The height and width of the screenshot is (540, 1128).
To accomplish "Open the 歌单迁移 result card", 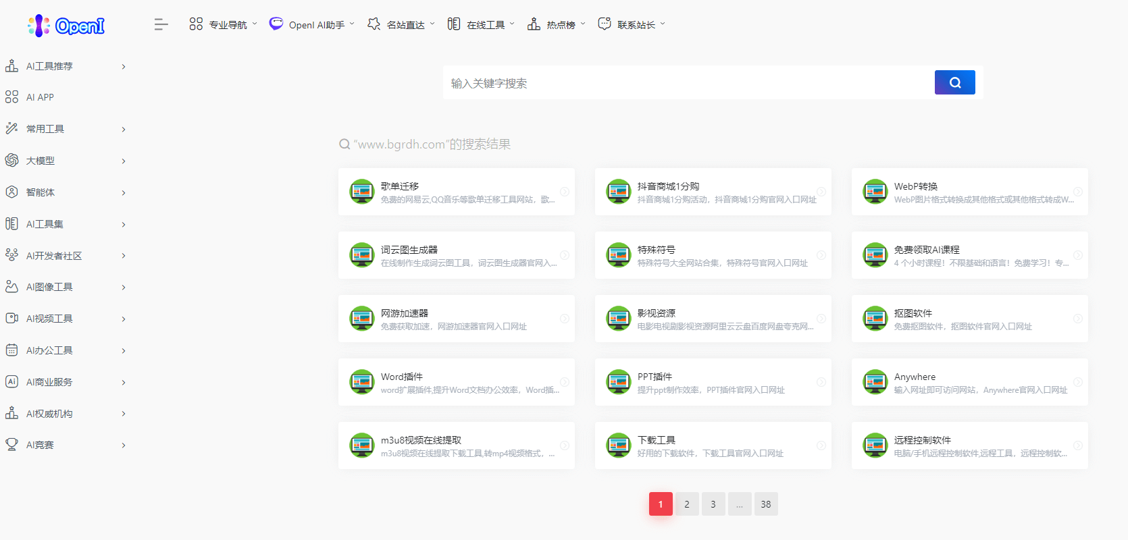I will [457, 192].
